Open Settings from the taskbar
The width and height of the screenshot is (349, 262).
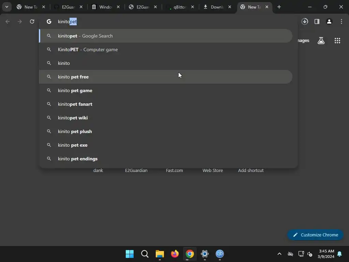205,254
